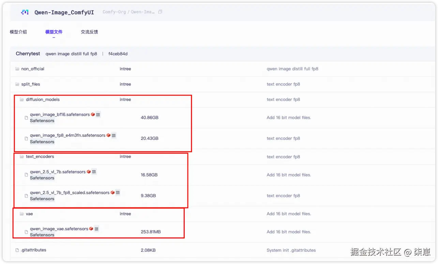Viewport: 438px width, 264px height.
Task: Open the list icon after qwen_image_bf16.safetensors
Action: click(x=98, y=115)
